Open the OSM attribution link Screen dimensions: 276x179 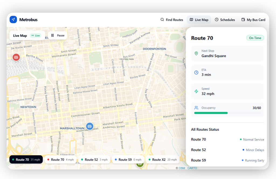[x=182, y=168]
